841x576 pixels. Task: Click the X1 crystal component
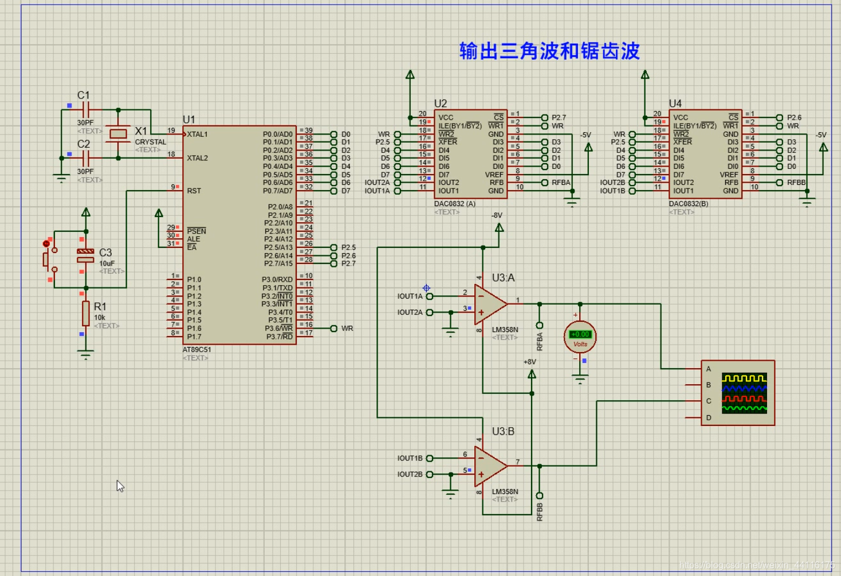click(118, 134)
